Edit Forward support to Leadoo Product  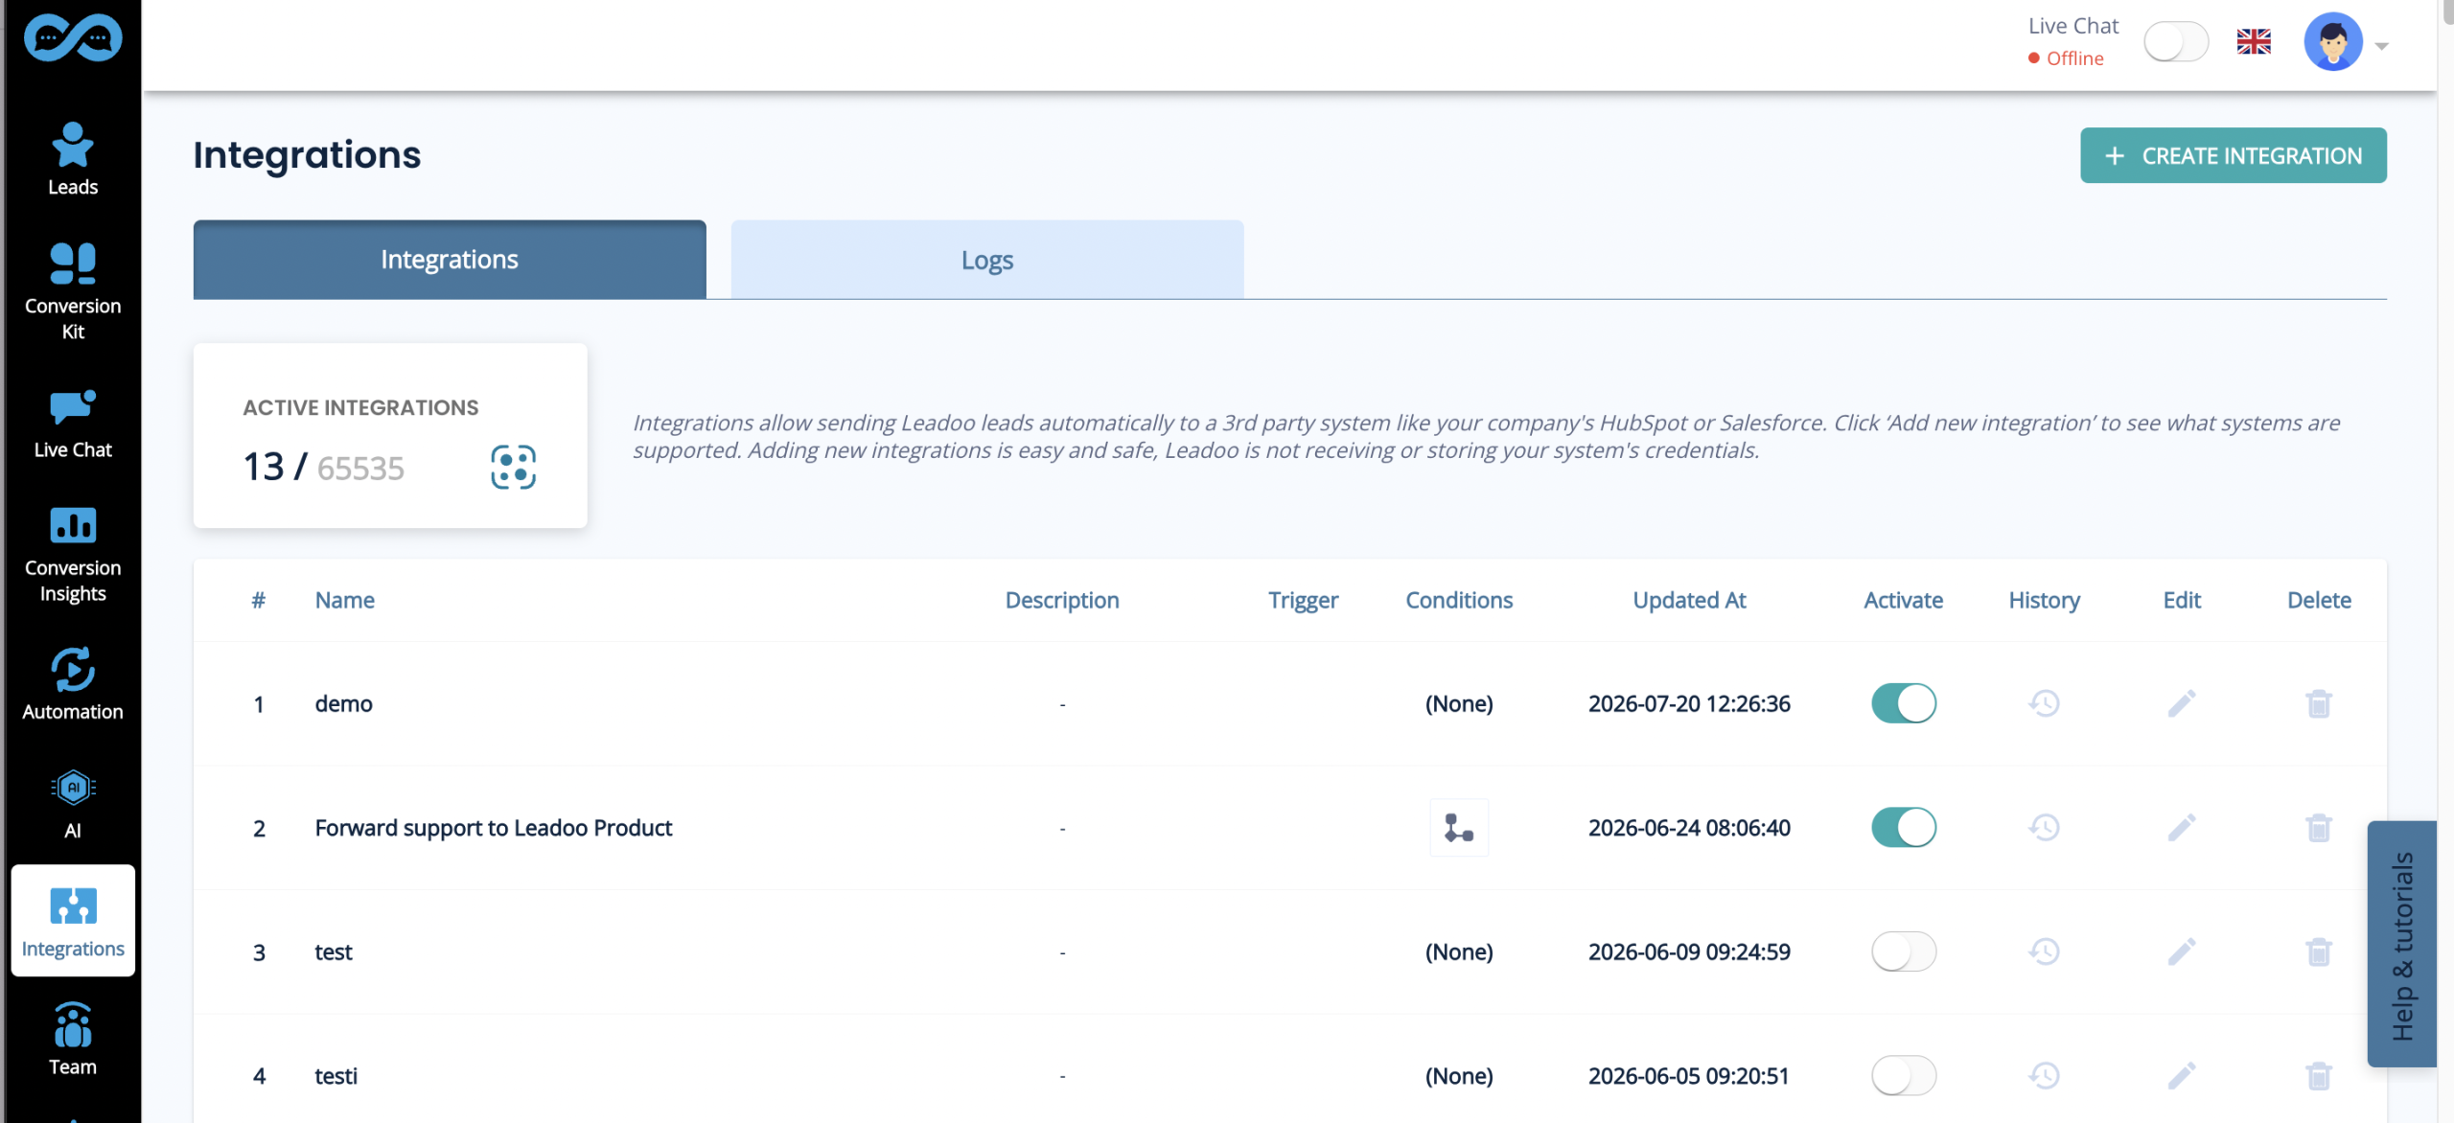pos(2182,827)
